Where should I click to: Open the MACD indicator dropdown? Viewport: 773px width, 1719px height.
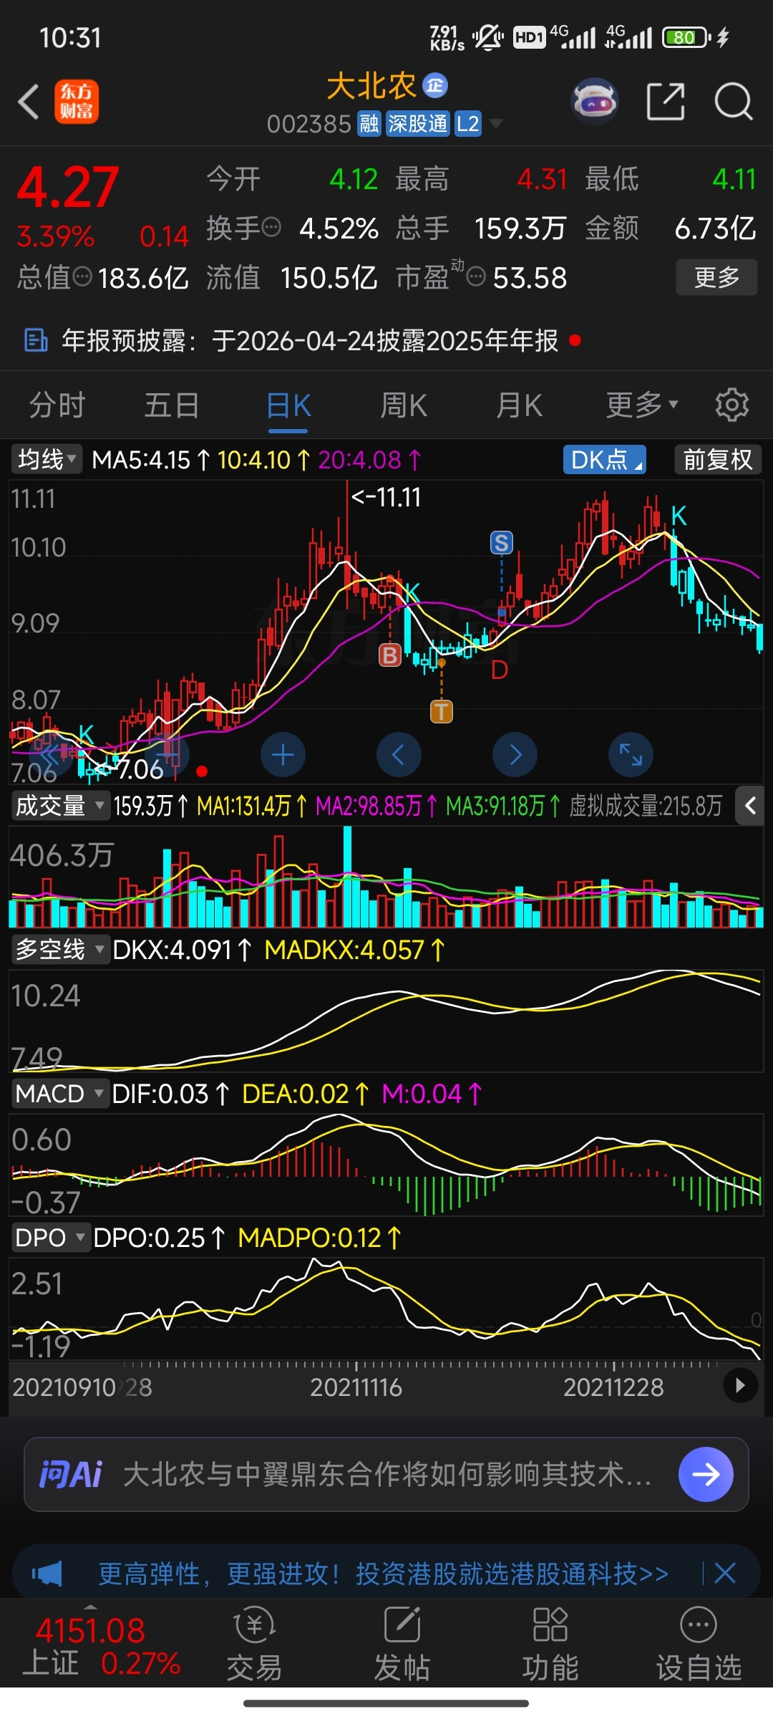tap(60, 1094)
